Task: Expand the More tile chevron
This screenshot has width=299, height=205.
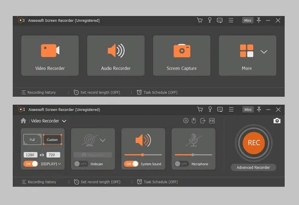Action: pos(264,52)
